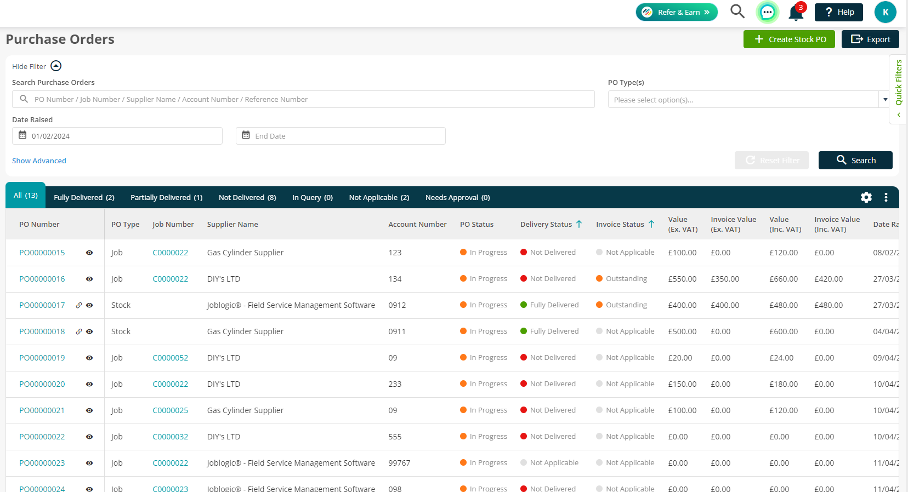Sort by Invoice Status arrow
Viewport: 908px width, 492px height.
click(x=651, y=224)
